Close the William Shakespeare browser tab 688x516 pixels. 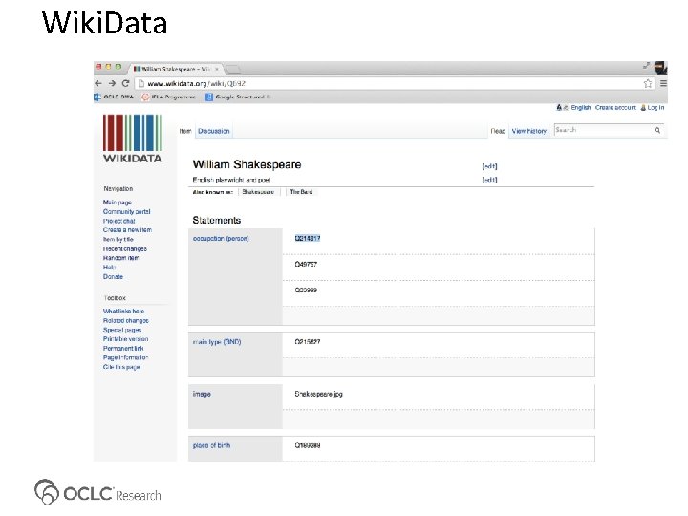(x=217, y=69)
